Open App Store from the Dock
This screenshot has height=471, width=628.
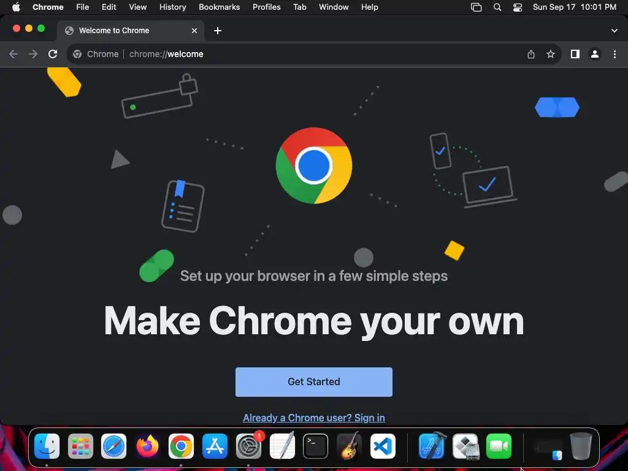point(215,446)
